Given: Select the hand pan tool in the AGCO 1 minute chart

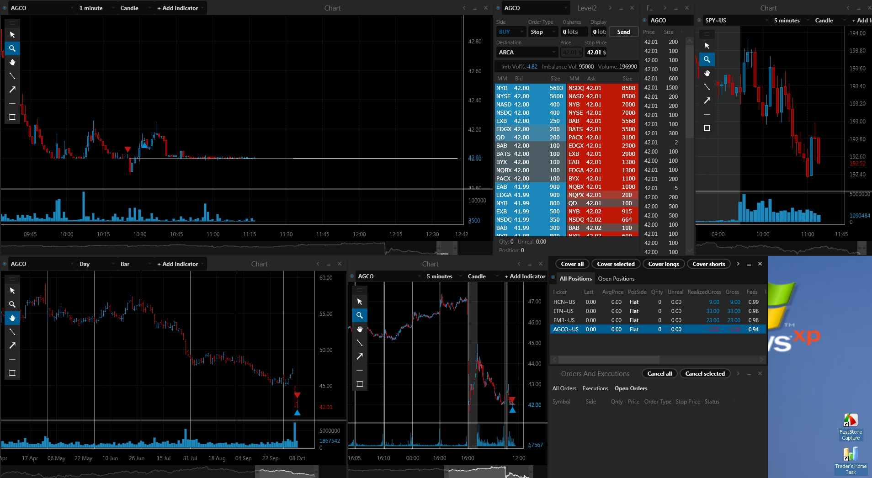Looking at the screenshot, I should [x=12, y=62].
